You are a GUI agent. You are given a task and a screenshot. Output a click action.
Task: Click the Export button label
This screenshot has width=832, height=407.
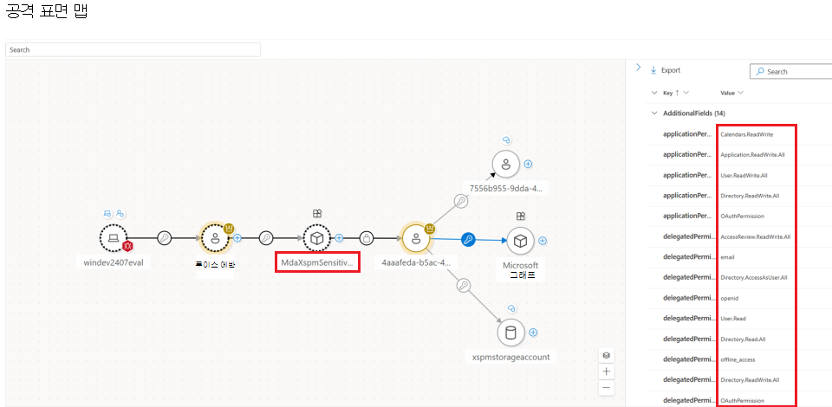click(671, 70)
